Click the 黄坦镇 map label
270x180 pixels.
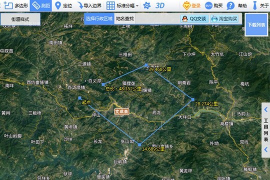click(70, 127)
